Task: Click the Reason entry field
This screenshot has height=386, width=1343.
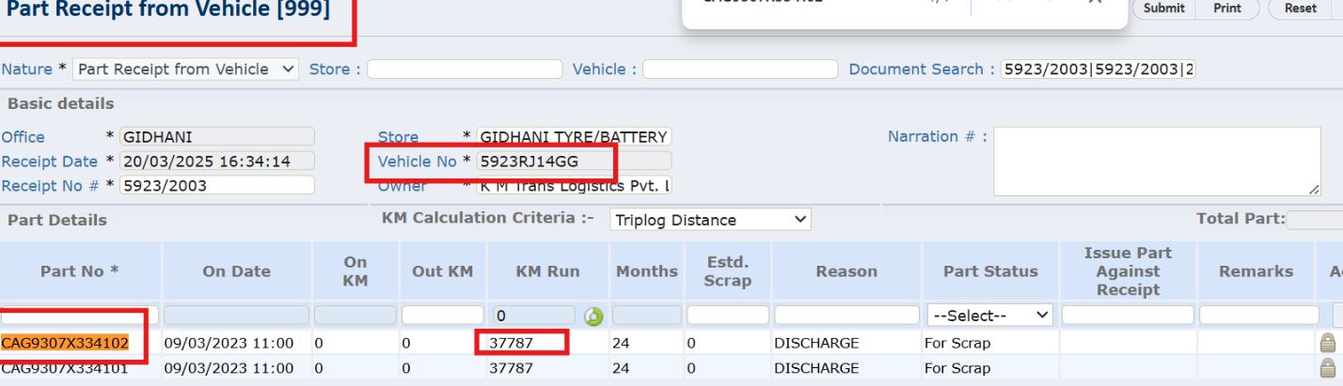Action: (846, 316)
